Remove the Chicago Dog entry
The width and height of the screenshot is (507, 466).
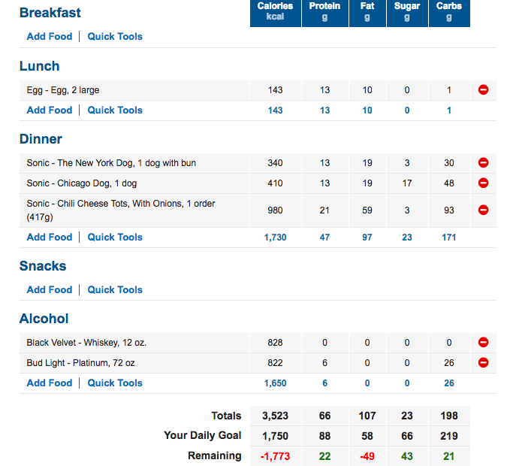tap(483, 183)
